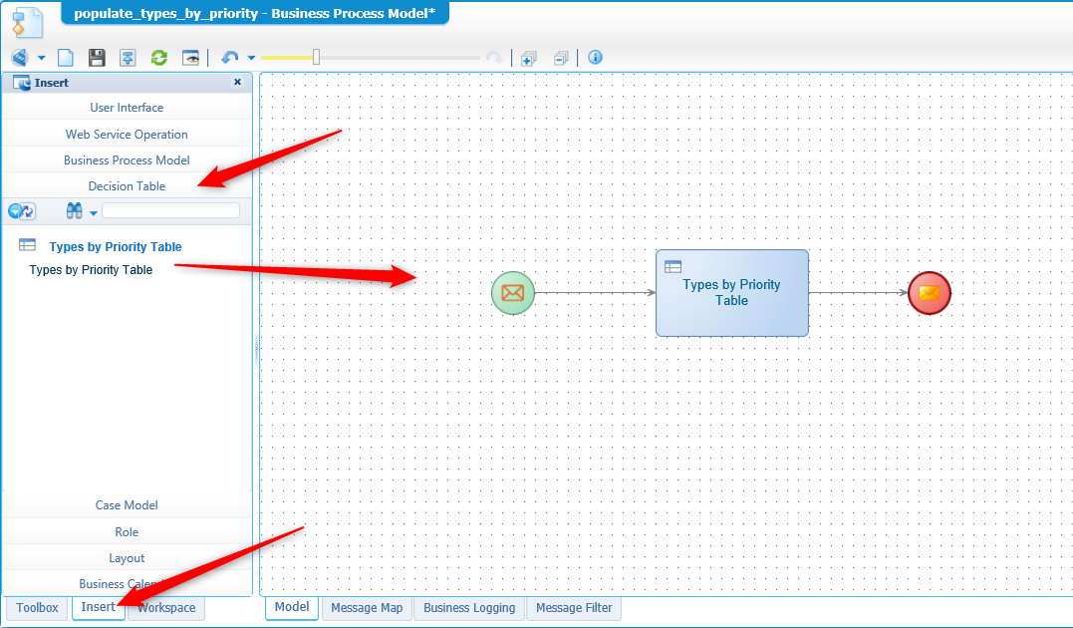This screenshot has height=628, width=1073.
Task: Open the binoculars search options dropdown
Action: (94, 212)
